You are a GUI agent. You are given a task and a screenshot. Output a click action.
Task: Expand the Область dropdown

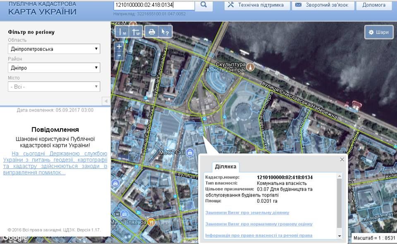[54, 49]
